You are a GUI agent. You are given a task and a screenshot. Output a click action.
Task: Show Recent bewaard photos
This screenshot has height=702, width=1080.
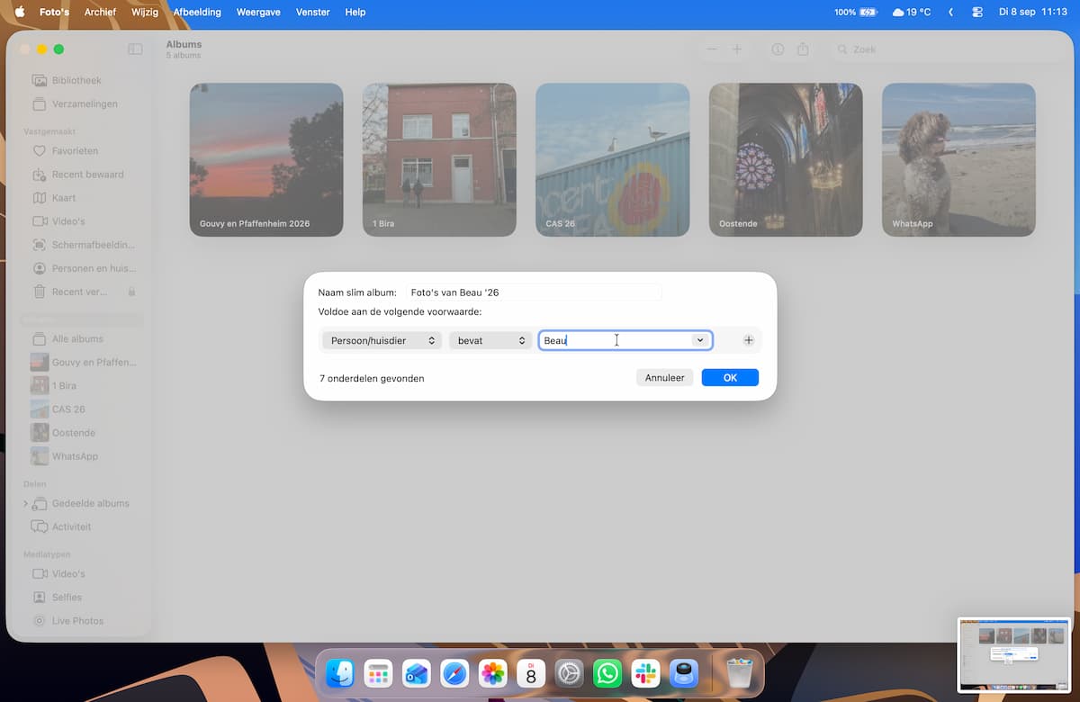coord(87,175)
